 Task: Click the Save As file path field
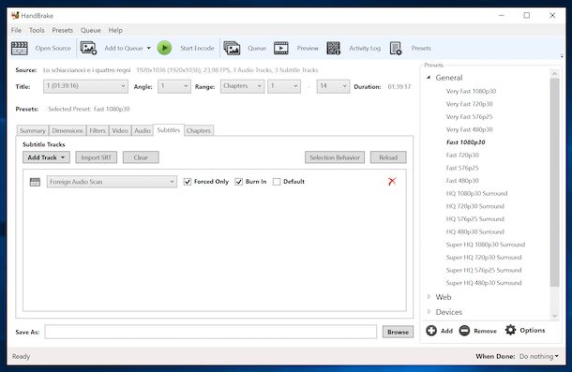[x=210, y=332]
